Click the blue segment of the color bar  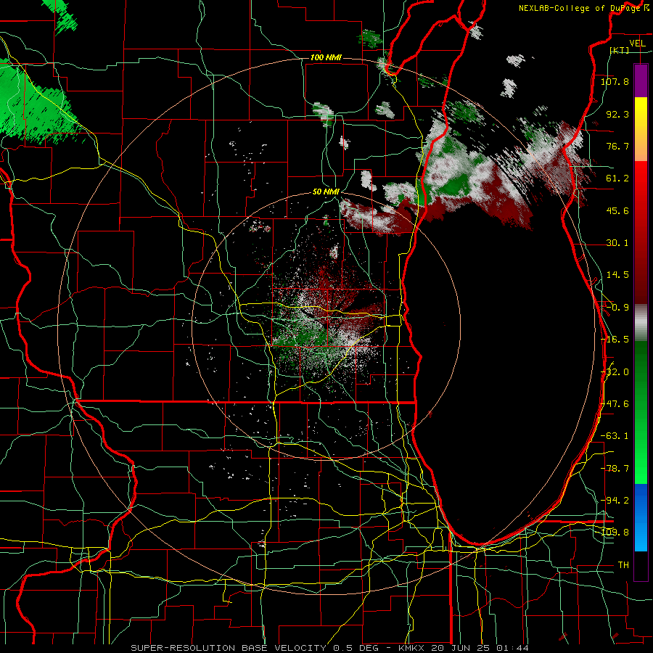(x=641, y=517)
